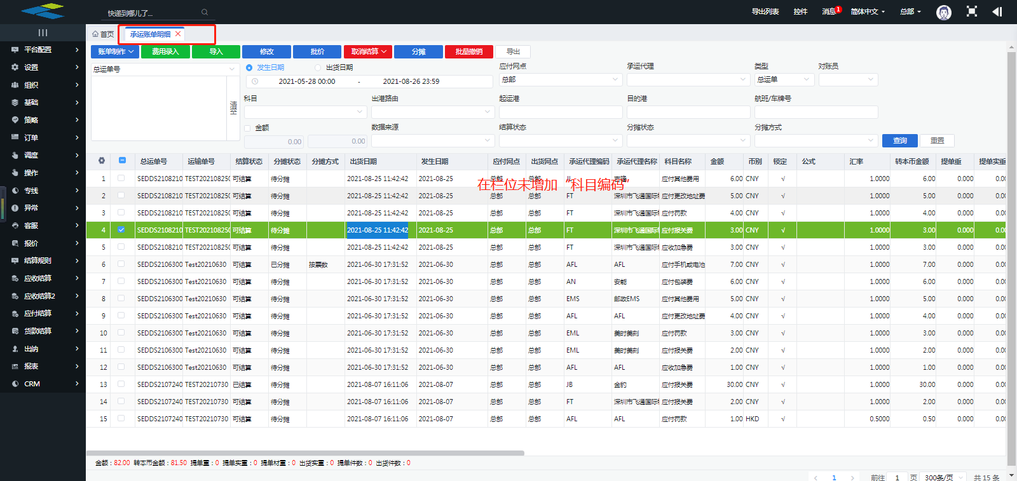The height and width of the screenshot is (481, 1017).
Task: Open the 应付网点 dropdown
Action: tap(560, 79)
